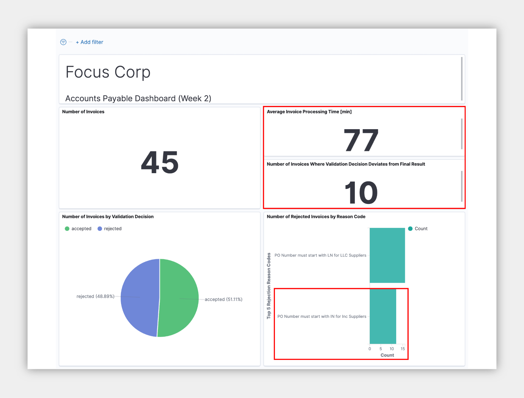Click the teal Count legend color dot

tap(410, 228)
